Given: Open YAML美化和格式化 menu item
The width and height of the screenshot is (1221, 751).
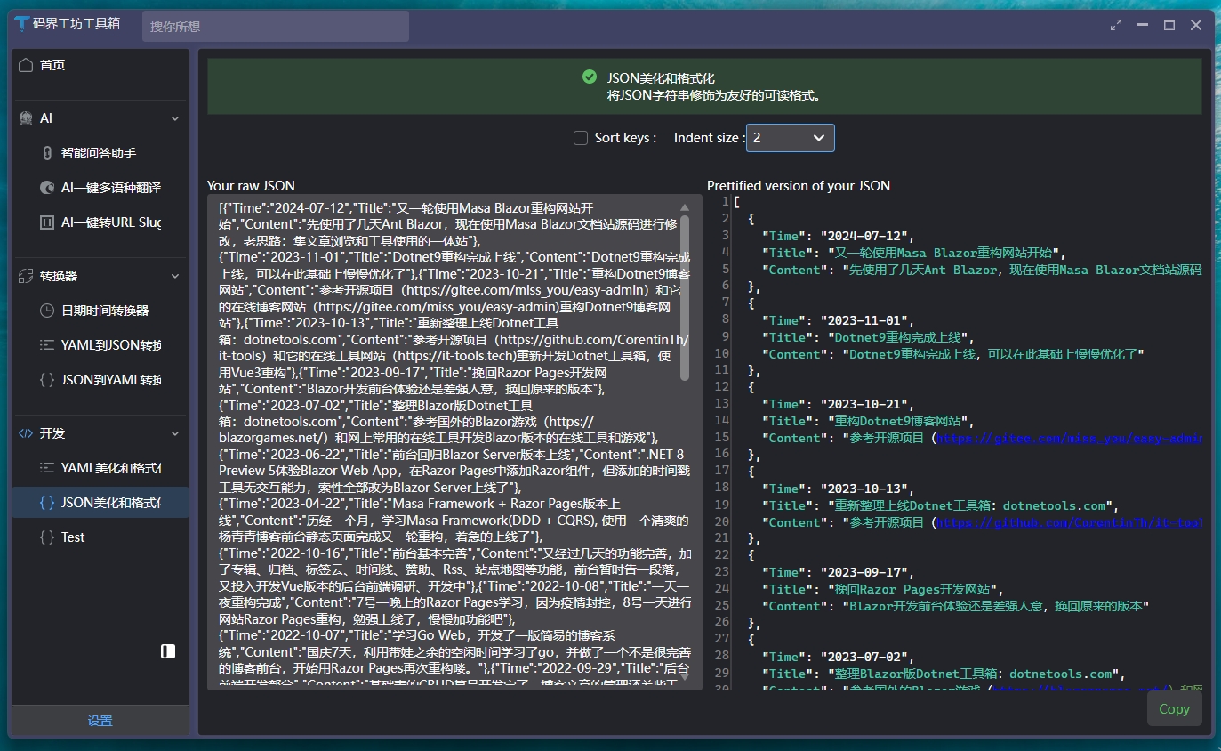Looking at the screenshot, I should coord(110,468).
